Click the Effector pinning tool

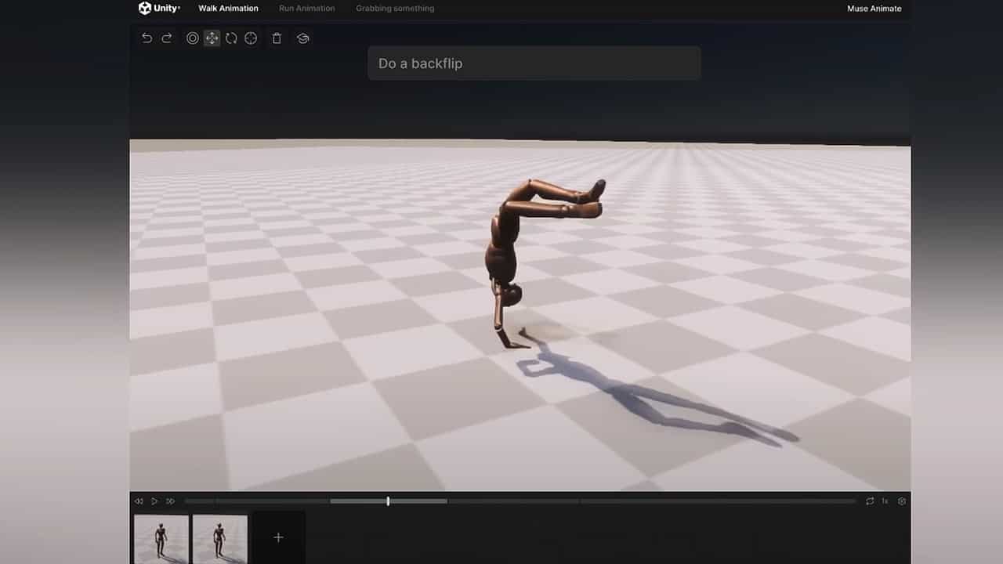[x=193, y=38]
